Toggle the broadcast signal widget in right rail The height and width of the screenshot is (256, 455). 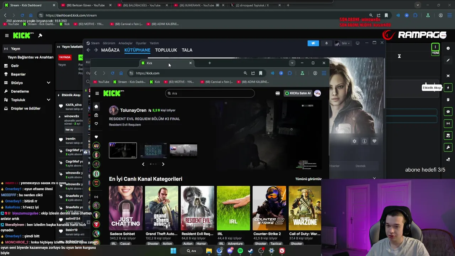448,123
